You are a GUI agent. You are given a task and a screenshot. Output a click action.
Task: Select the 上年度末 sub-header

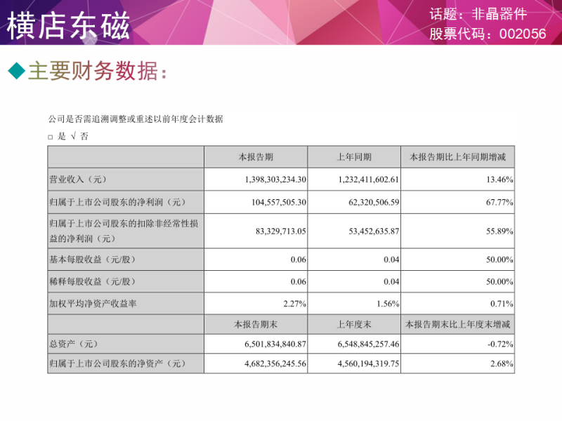click(x=354, y=324)
